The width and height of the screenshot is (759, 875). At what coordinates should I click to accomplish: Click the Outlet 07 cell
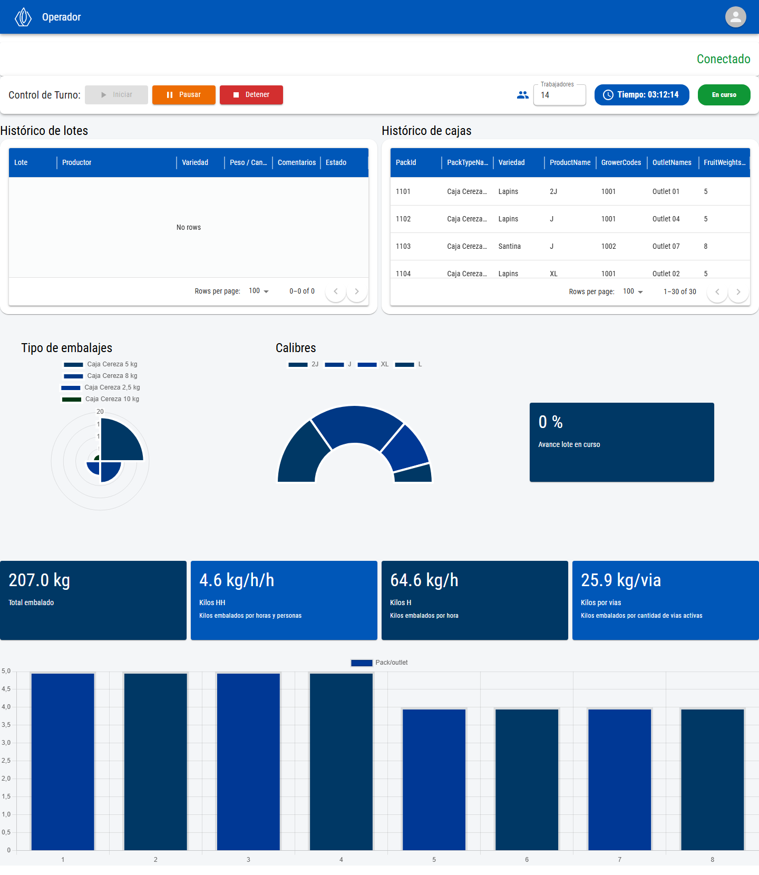pyautogui.click(x=673, y=246)
